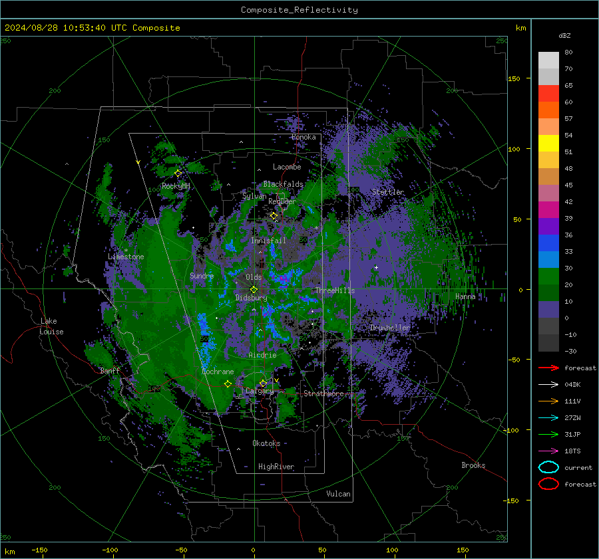This screenshot has width=599, height=559.
Task: Click the Okotoks town label
Action: click(x=266, y=443)
